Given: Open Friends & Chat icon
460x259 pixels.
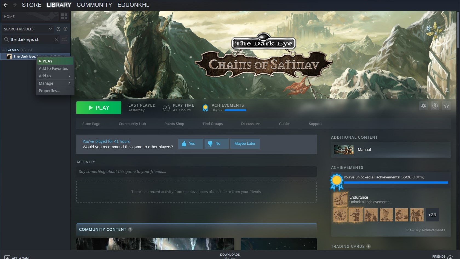Looking at the screenshot, I should (450, 258).
